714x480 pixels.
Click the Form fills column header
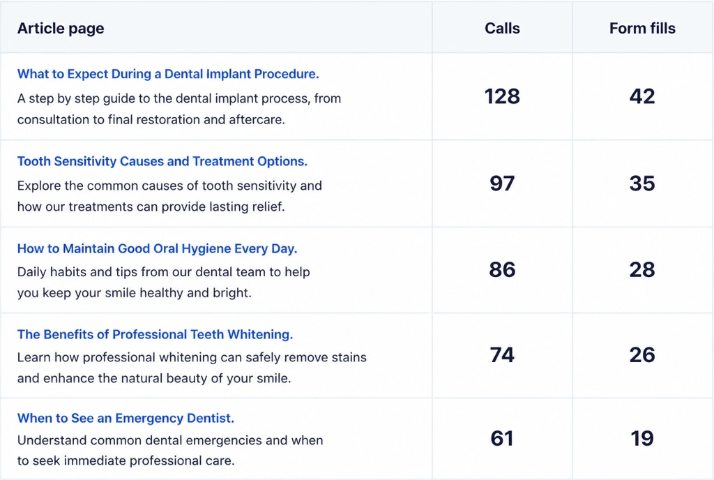point(642,28)
